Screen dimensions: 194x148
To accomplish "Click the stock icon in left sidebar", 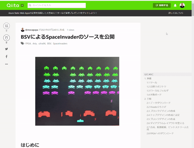I will [6, 38].
